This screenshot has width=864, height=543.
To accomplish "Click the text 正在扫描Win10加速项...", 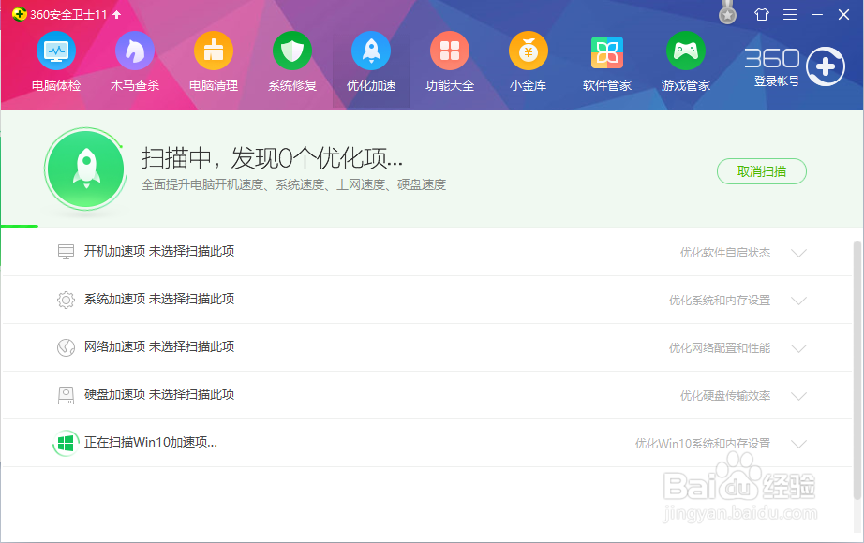I will tap(151, 442).
